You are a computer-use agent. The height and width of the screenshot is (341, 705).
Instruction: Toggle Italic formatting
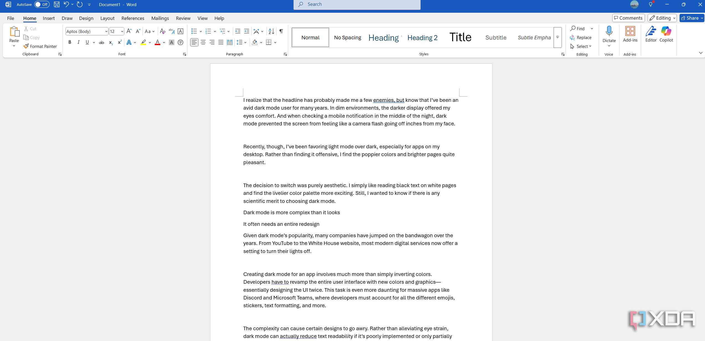[x=79, y=42]
